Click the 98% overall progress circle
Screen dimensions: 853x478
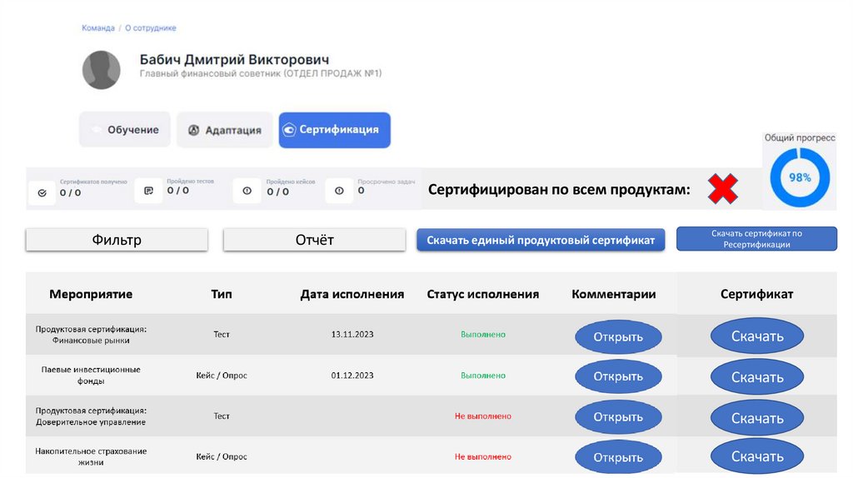(x=800, y=177)
